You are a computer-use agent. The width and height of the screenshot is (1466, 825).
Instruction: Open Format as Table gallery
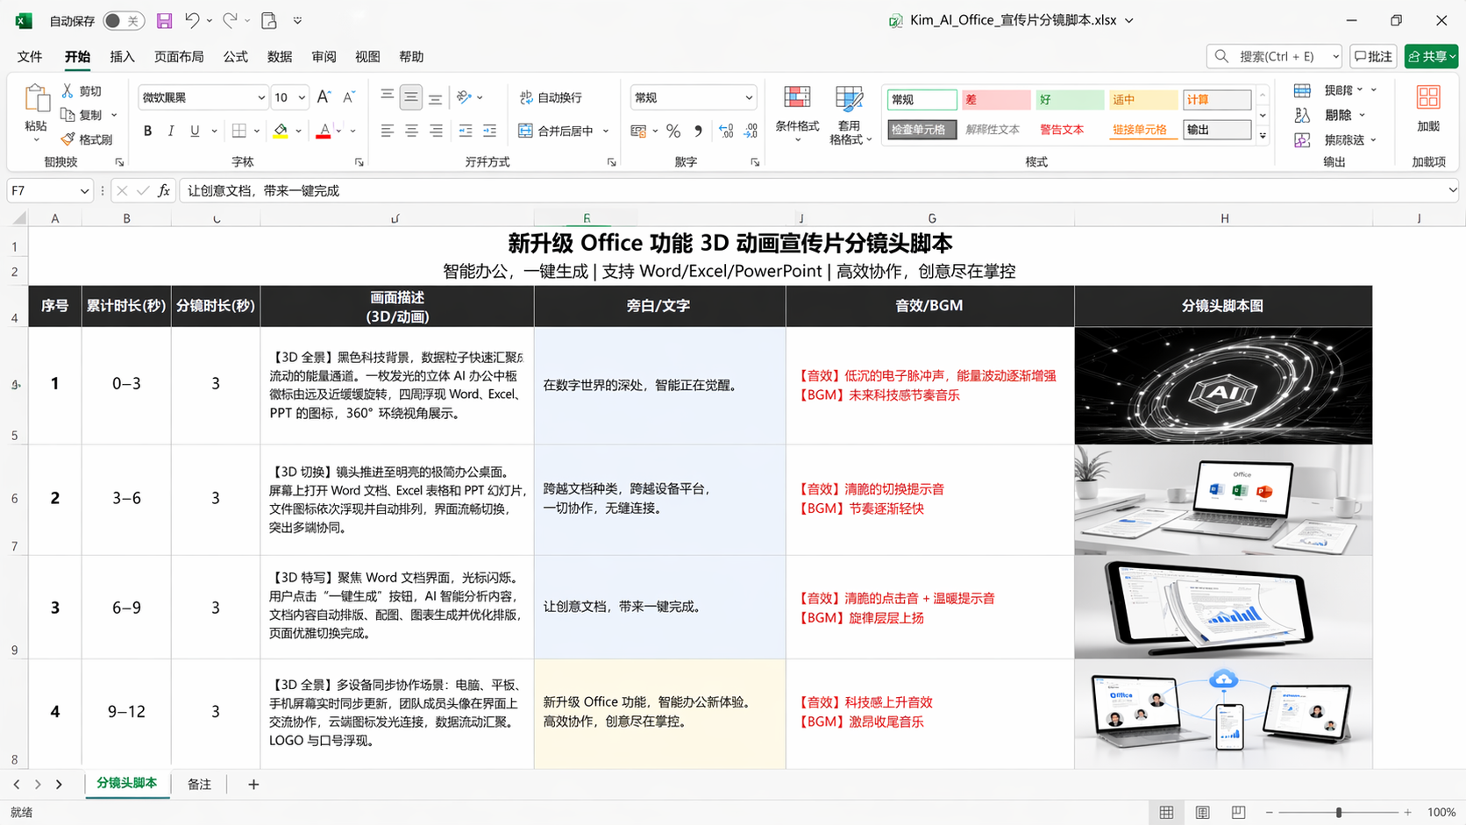pyautogui.click(x=850, y=115)
